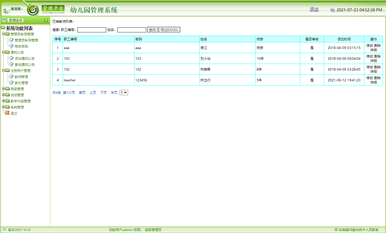Click the red 退出 stop icon in sidebar

click(x=7, y=113)
